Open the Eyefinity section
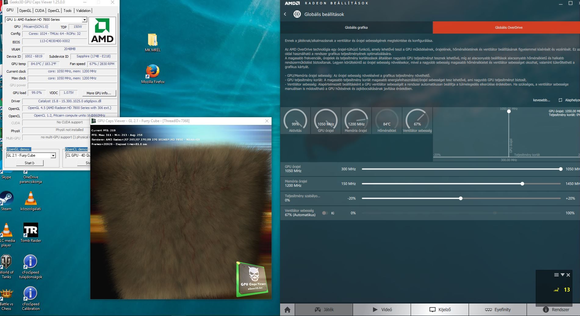This screenshot has width=580, height=316. (498, 310)
